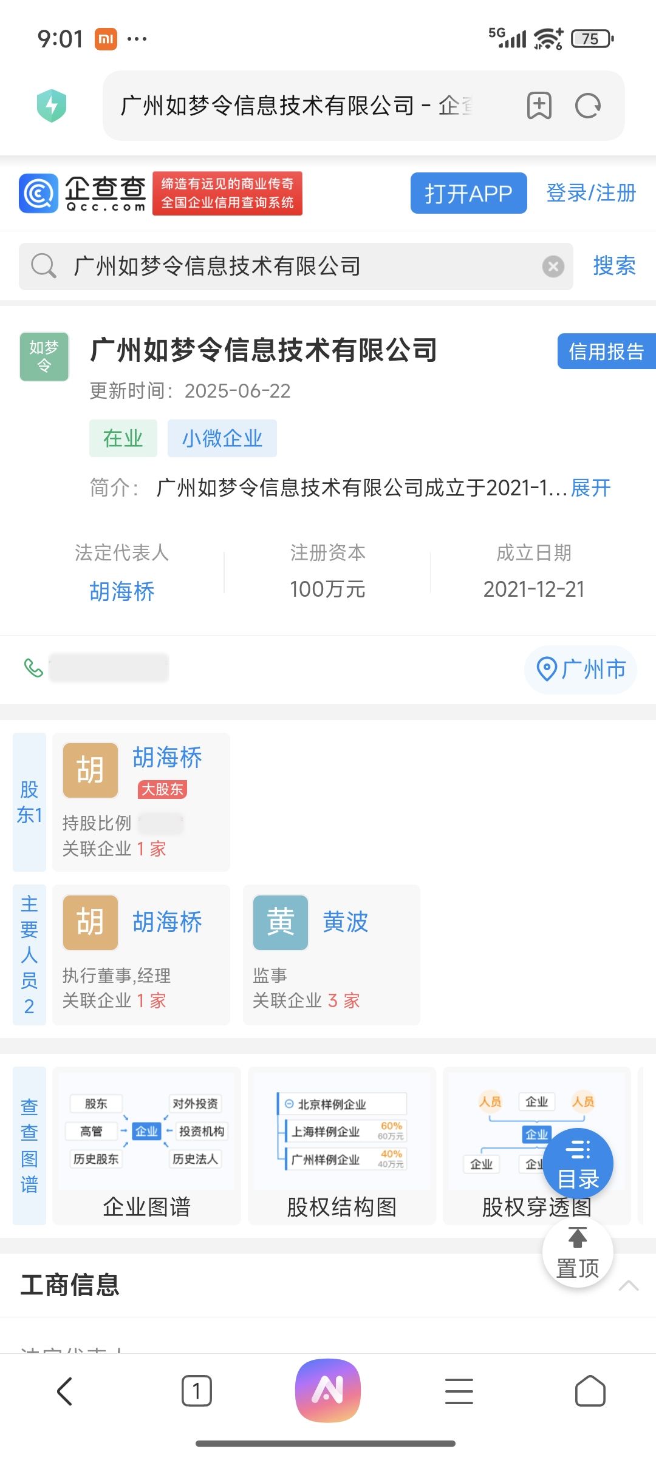
Task: Tap 关联企业 3 家 under 黄波
Action: click(307, 1000)
